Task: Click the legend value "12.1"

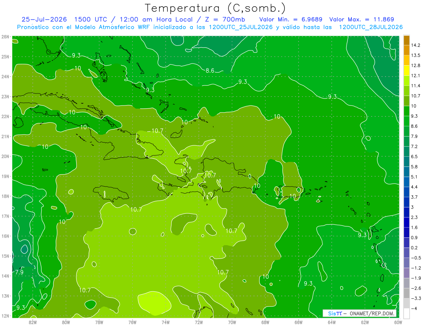Action: coord(416,75)
